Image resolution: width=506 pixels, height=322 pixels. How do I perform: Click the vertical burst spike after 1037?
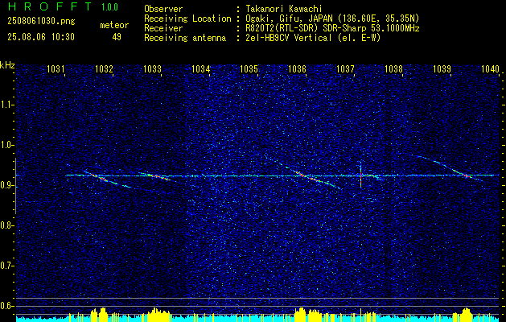[360, 175]
